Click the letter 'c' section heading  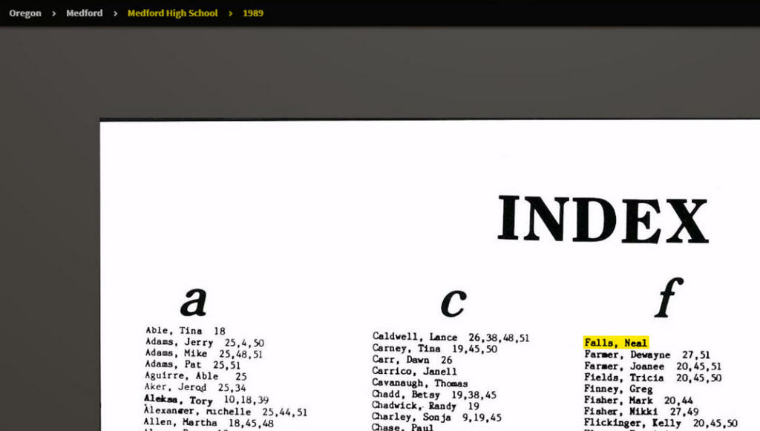[x=453, y=300]
